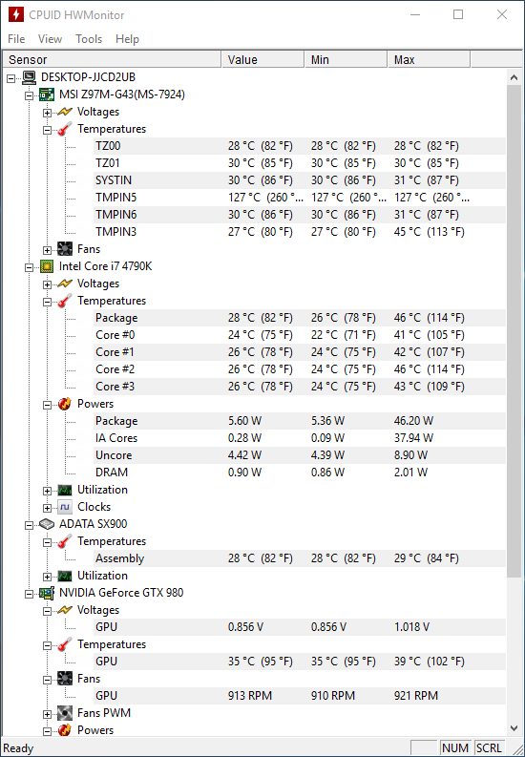525x757 pixels.
Task: Select the TZ00 temperature row
Action: (300, 146)
